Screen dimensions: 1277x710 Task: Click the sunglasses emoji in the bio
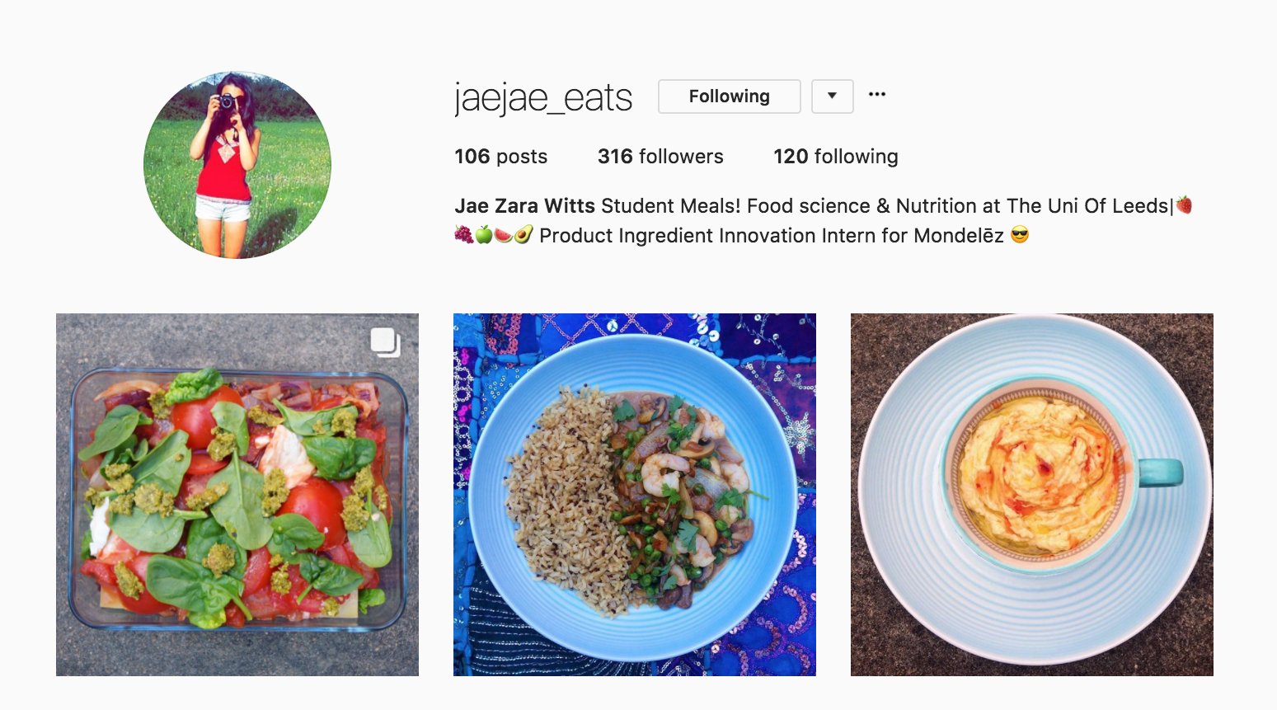point(1021,236)
